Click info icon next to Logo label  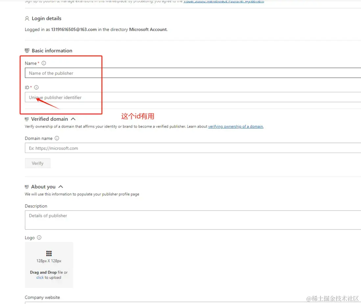click(39, 238)
